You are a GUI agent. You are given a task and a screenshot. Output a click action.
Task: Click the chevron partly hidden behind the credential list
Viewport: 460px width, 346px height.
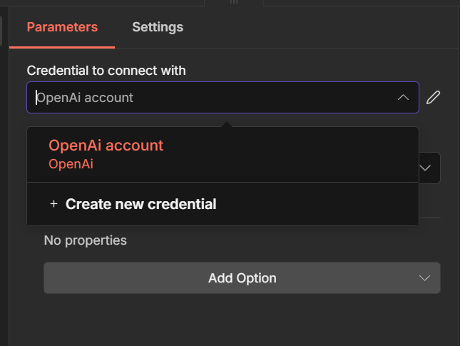tap(426, 168)
